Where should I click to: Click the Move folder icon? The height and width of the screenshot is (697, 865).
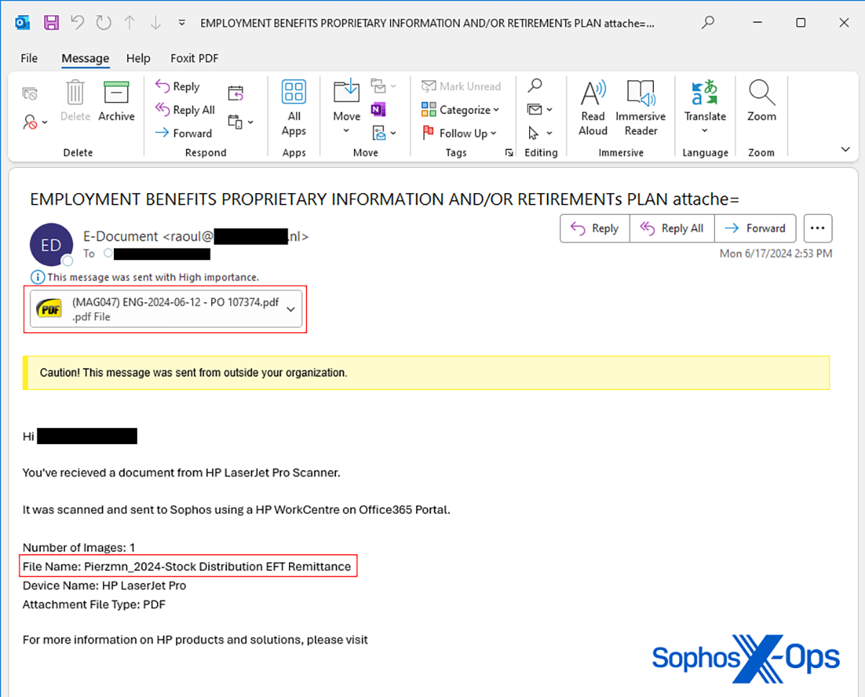(x=346, y=92)
